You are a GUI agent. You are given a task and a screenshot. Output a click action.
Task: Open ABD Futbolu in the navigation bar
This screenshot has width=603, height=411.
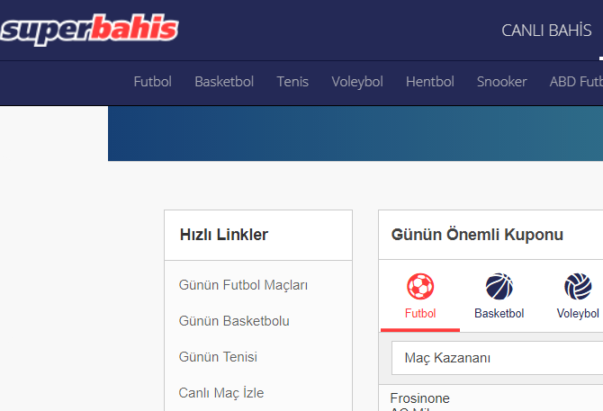(576, 82)
